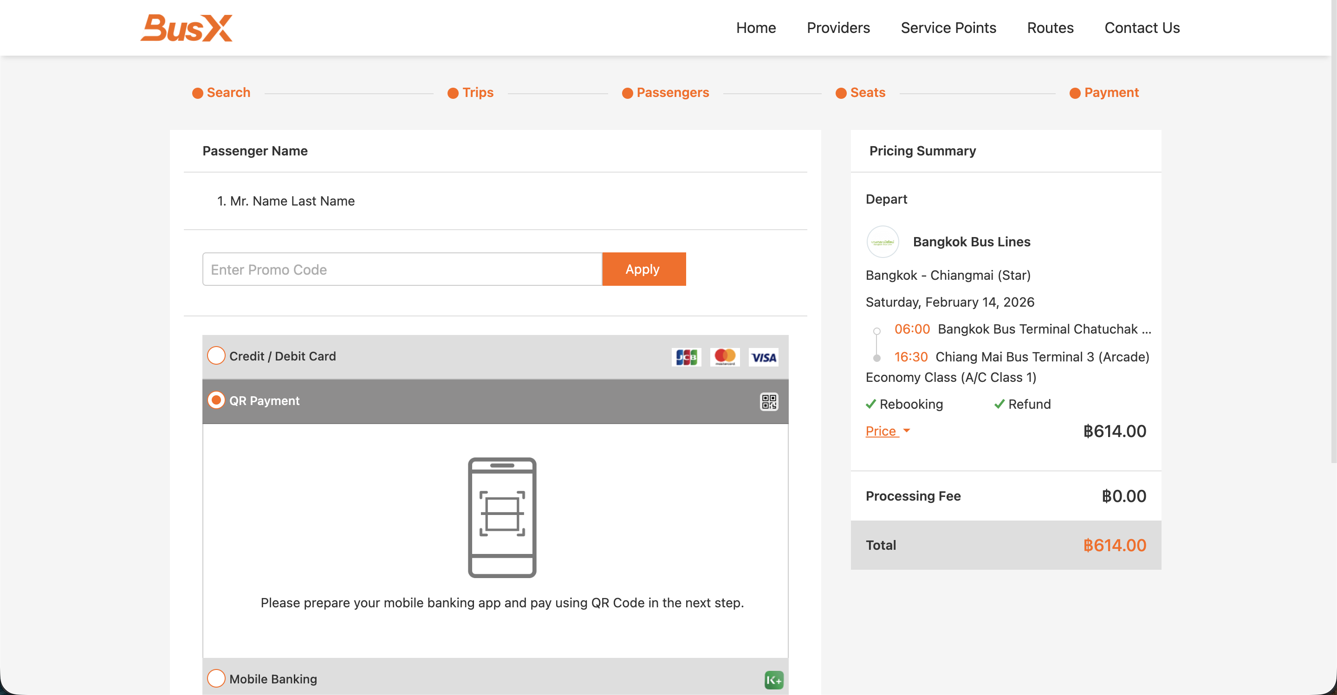Click the QR code icon in QR Payment header
This screenshot has width=1337, height=695.
[771, 401]
